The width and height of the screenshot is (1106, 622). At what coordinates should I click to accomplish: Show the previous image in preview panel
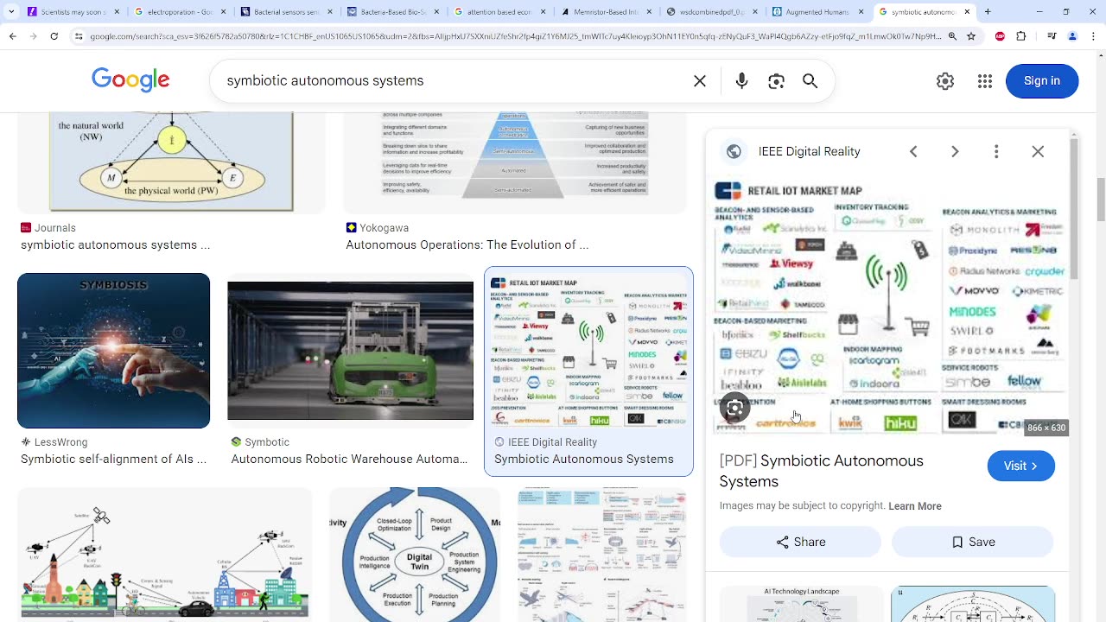click(913, 151)
